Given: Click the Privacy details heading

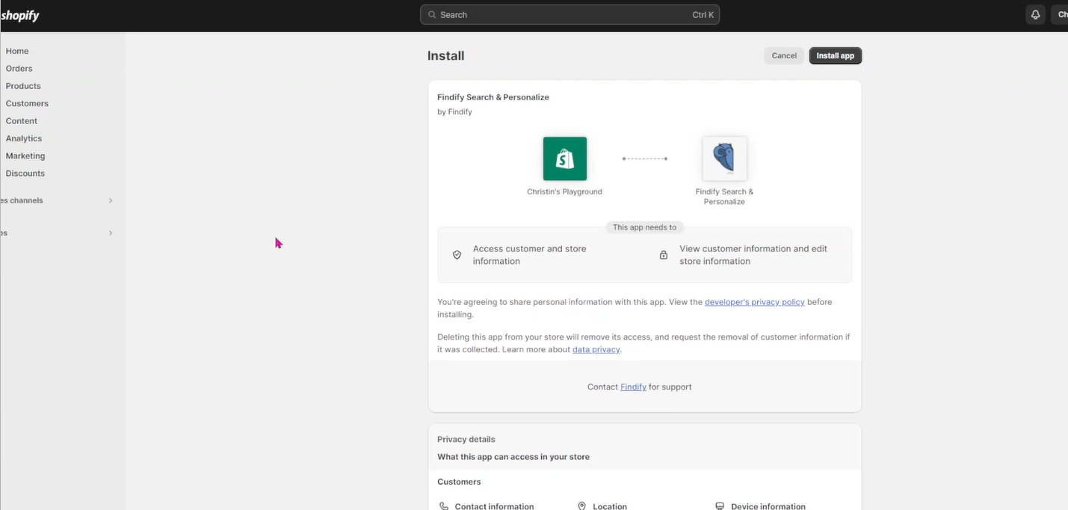Looking at the screenshot, I should (466, 440).
